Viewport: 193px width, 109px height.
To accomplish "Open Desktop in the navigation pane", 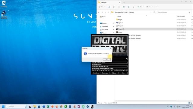I will tap(103, 23).
